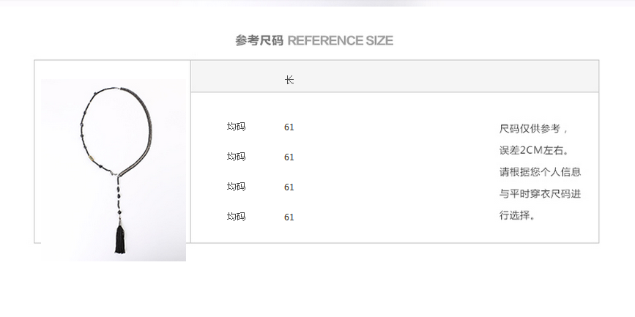The height and width of the screenshot is (317, 635).
Task: Click the 行选择。 final notice line
Action: click(518, 215)
